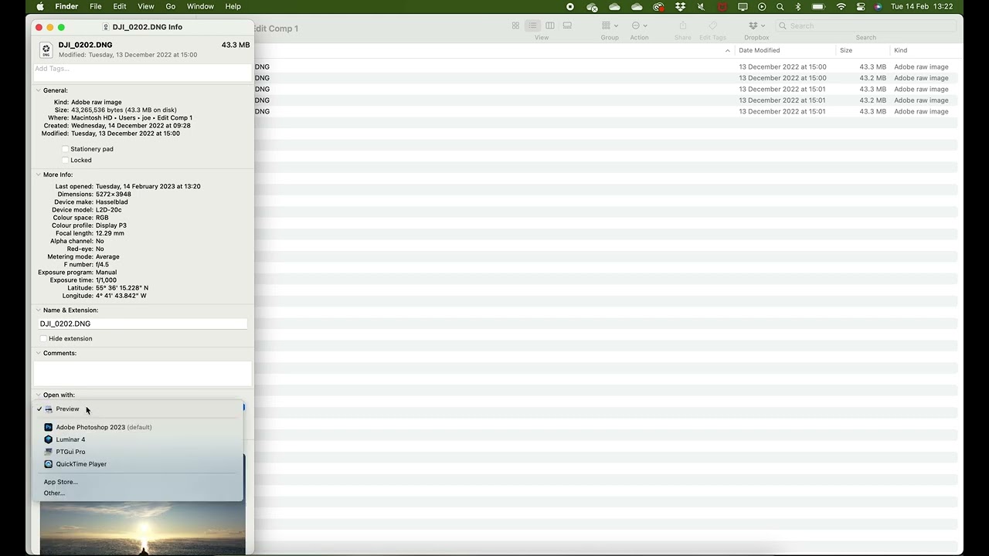Open the View menu
This screenshot has width=989, height=556.
coord(146,6)
